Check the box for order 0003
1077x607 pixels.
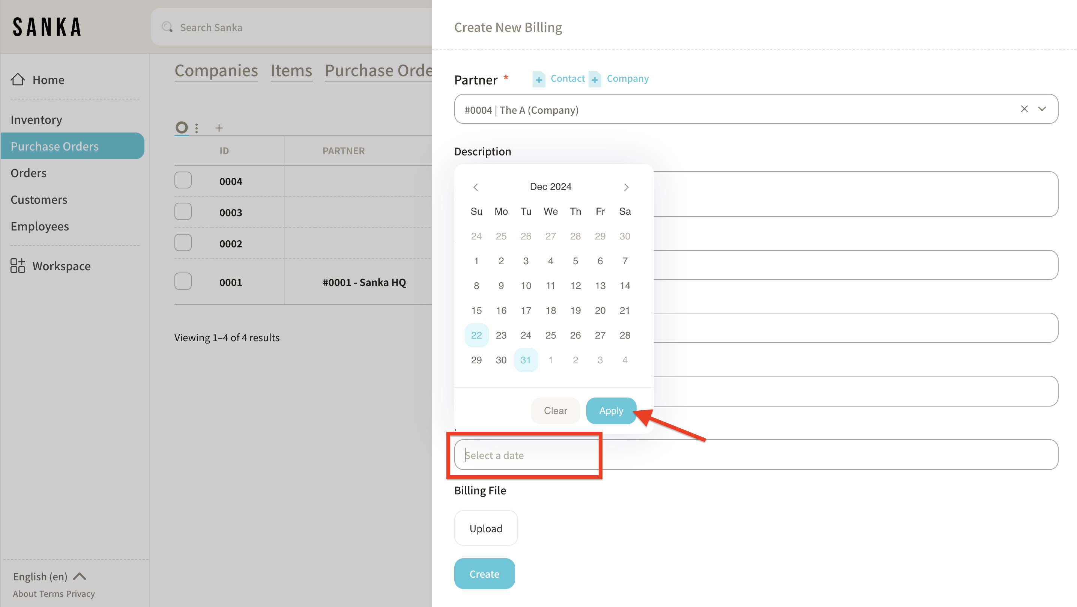(183, 212)
